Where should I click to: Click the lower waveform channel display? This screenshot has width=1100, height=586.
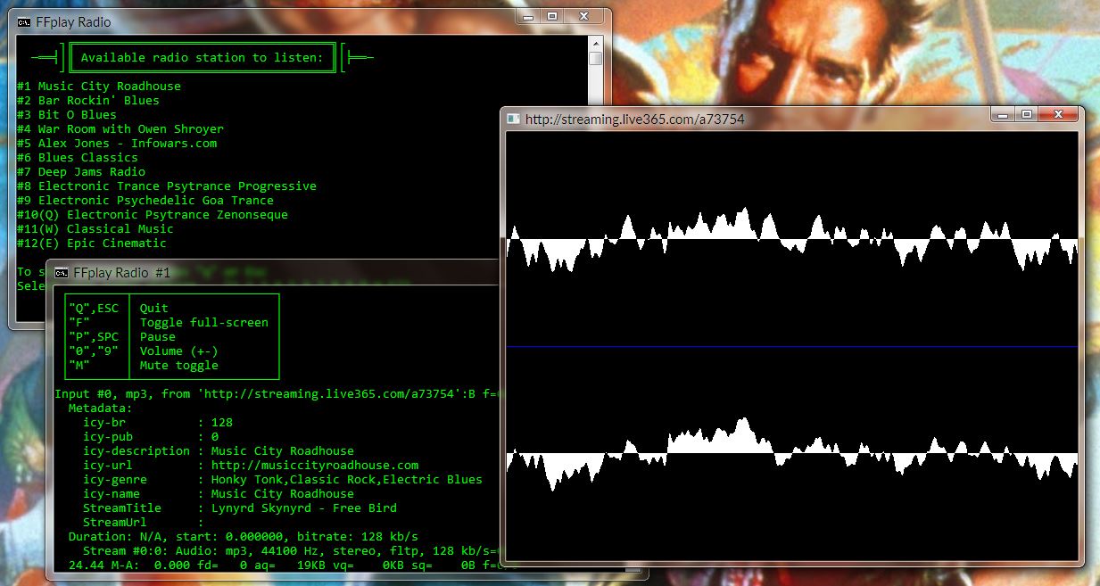coord(792,454)
